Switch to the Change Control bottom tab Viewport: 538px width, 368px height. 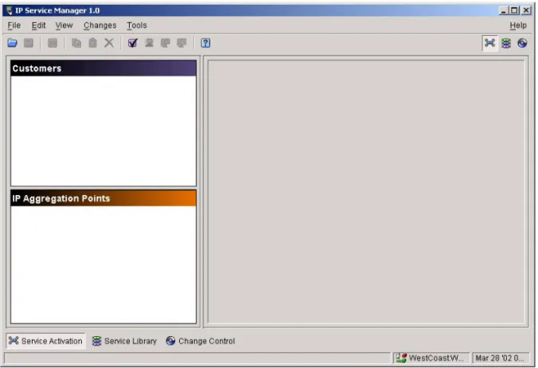click(201, 341)
